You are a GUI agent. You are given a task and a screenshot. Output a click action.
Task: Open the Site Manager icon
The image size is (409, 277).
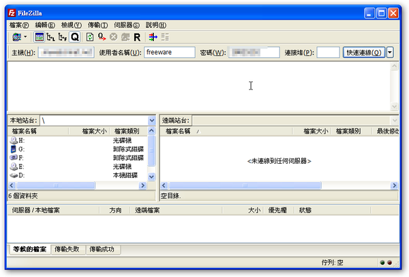(17, 37)
